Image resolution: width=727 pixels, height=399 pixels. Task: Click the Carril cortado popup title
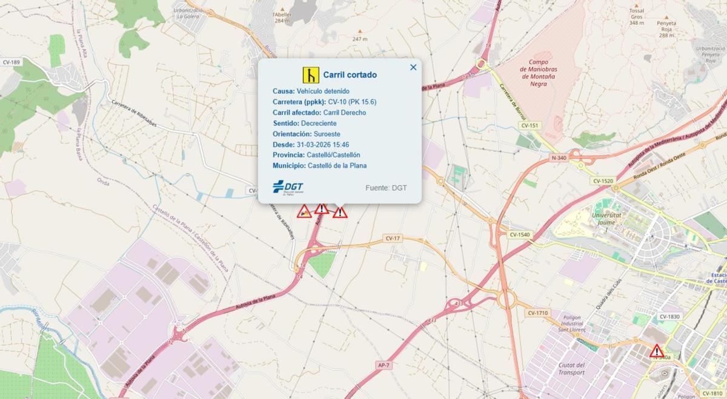tap(350, 75)
